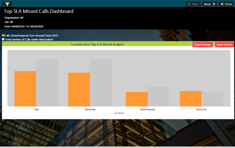The width and height of the screenshot is (235, 148).
Task: Click the orange bar for Sierra India
Action: click(79, 89)
